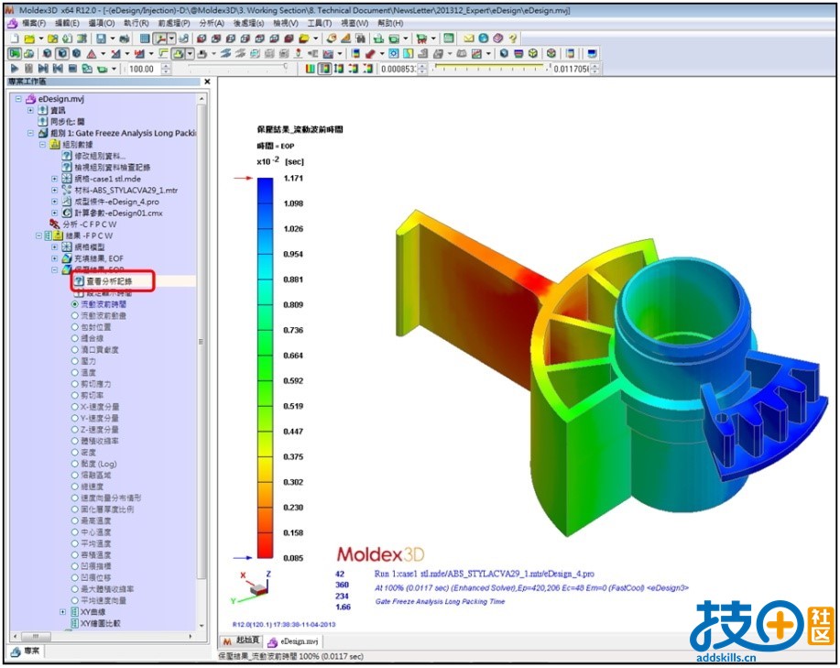840x668 pixels.
Task: Select the 壓力 radio button
Action: click(75, 361)
